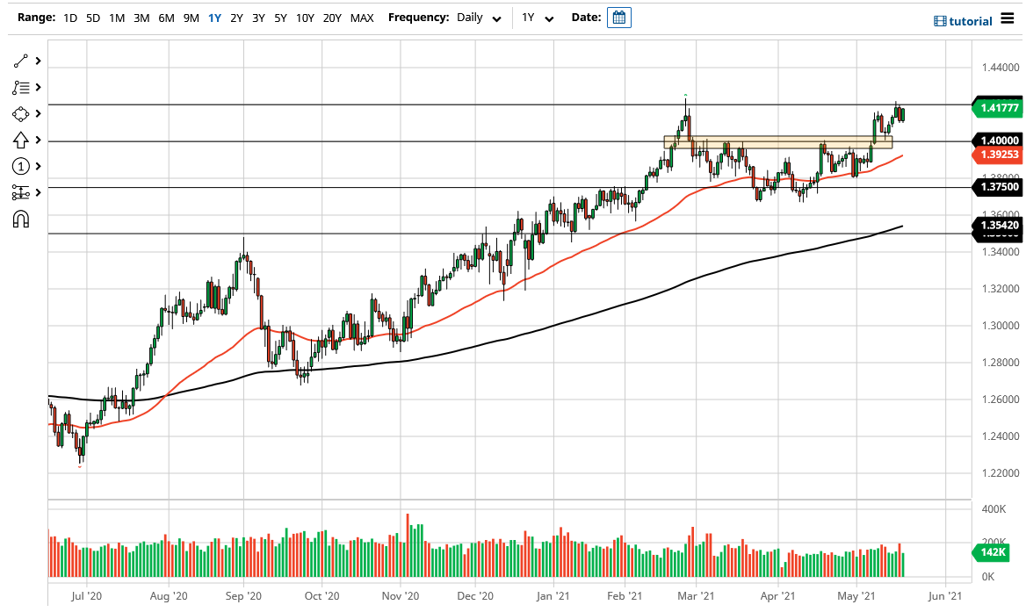Select the 5D range option
Image resolution: width=1026 pixels, height=612 pixels.
click(91, 18)
